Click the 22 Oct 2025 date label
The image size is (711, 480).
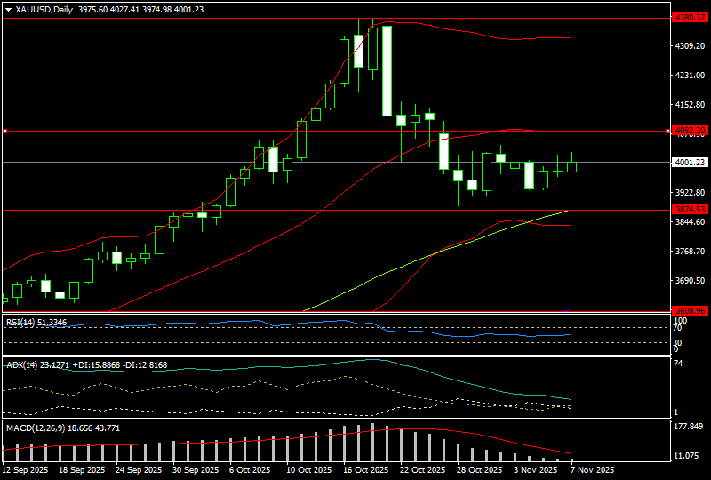(x=423, y=469)
